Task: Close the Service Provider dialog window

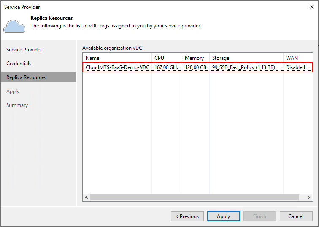Action: click(x=311, y=7)
